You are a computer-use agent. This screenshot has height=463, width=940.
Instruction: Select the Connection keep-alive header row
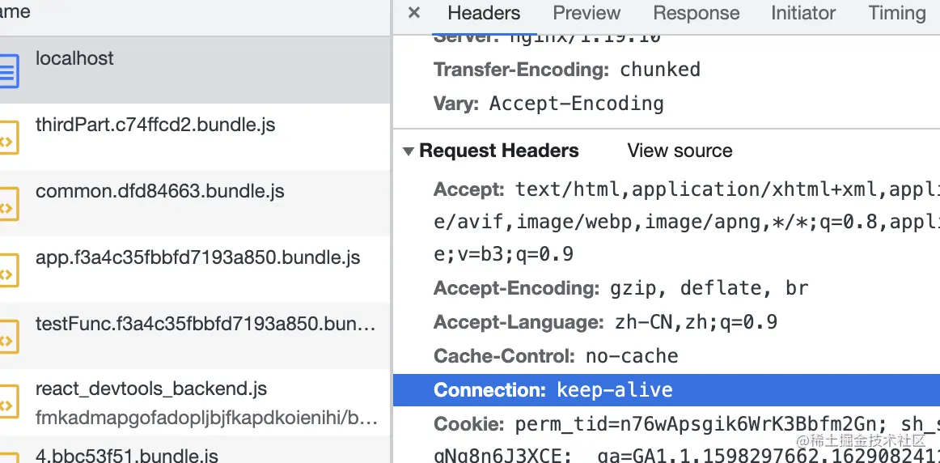click(x=553, y=390)
